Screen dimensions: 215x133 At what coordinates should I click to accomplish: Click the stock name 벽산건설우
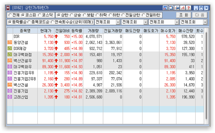coord(23,61)
